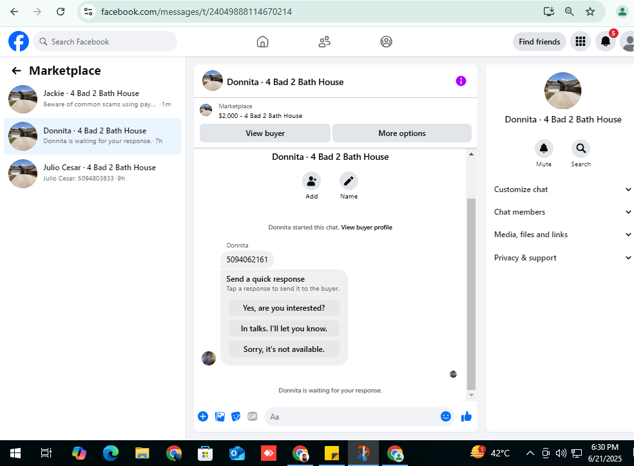Choose a GIF in the composer
Viewport: 634px width, 466px height.
tap(253, 416)
